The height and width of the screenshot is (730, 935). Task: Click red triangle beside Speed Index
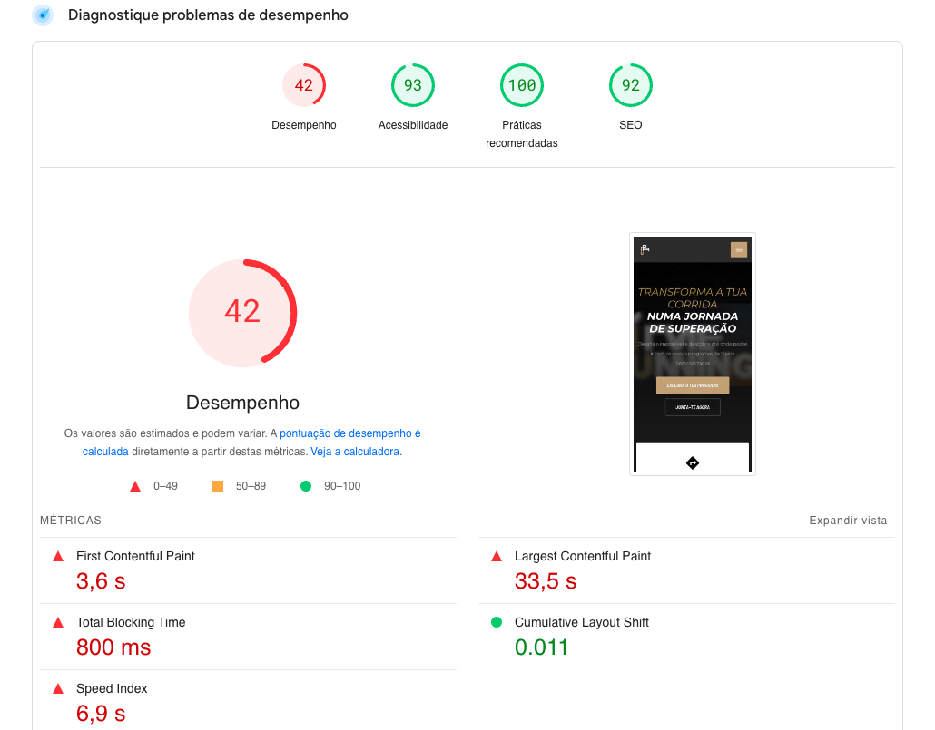pyautogui.click(x=58, y=688)
